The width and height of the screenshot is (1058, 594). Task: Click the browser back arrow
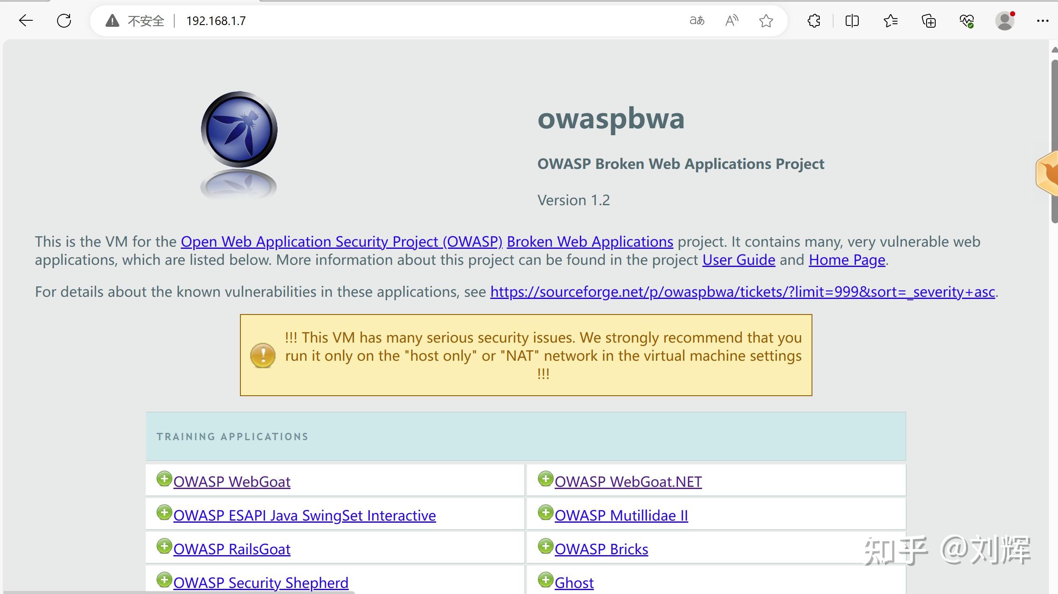tap(26, 21)
